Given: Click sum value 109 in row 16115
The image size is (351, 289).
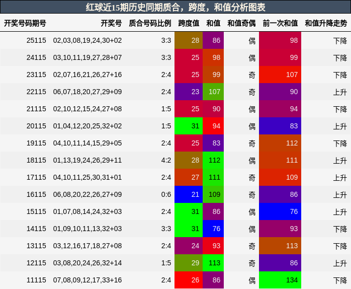Looking at the screenshot, I should click(213, 194).
